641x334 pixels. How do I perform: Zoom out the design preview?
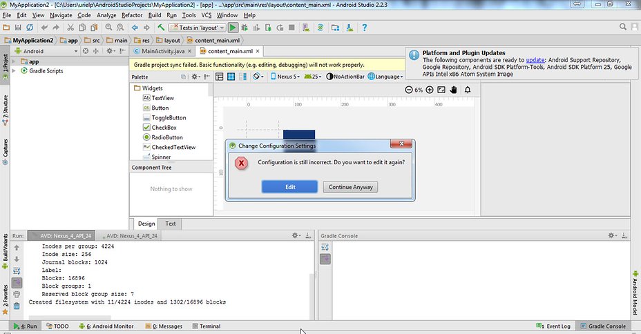pyautogui.click(x=408, y=90)
